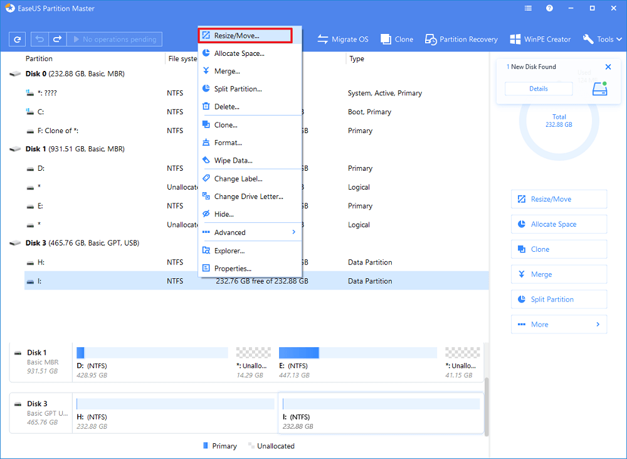The image size is (627, 459).
Task: Choose Change Drive Letter in context menu
Action: 250,197
